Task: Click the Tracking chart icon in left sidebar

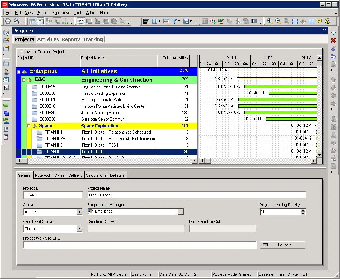Action: 6,88
